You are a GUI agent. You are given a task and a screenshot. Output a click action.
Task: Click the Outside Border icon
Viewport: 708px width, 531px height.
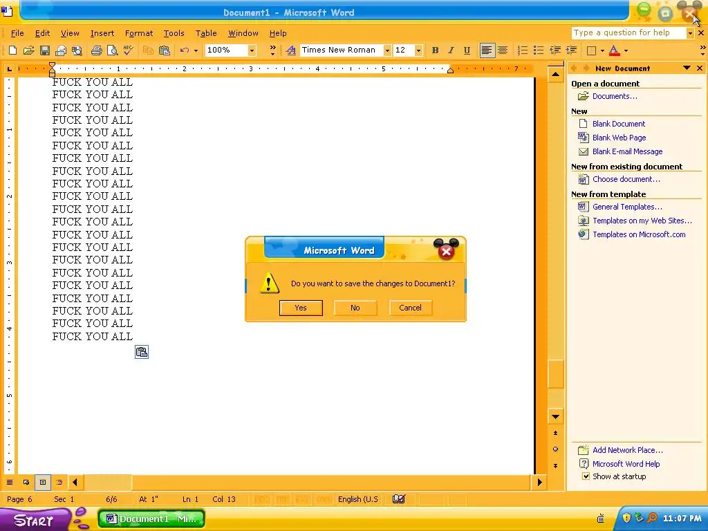[591, 50]
